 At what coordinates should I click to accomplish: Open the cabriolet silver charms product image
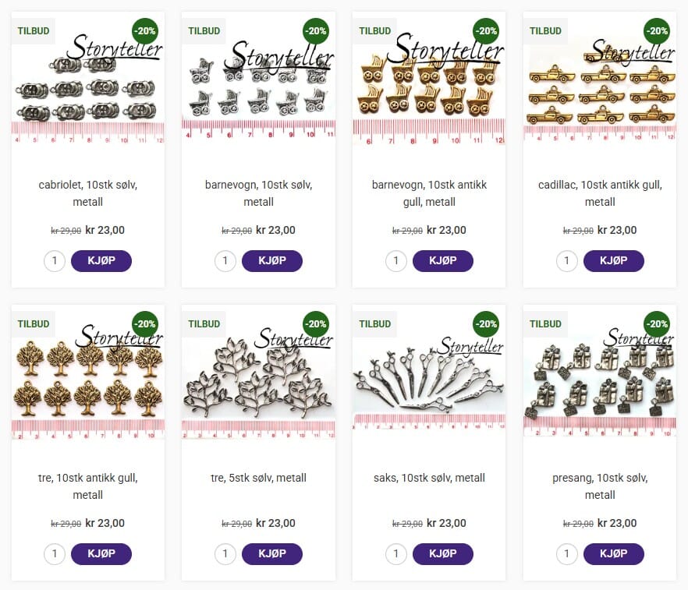87,87
